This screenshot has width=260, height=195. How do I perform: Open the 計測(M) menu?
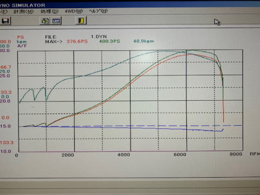pos(24,11)
